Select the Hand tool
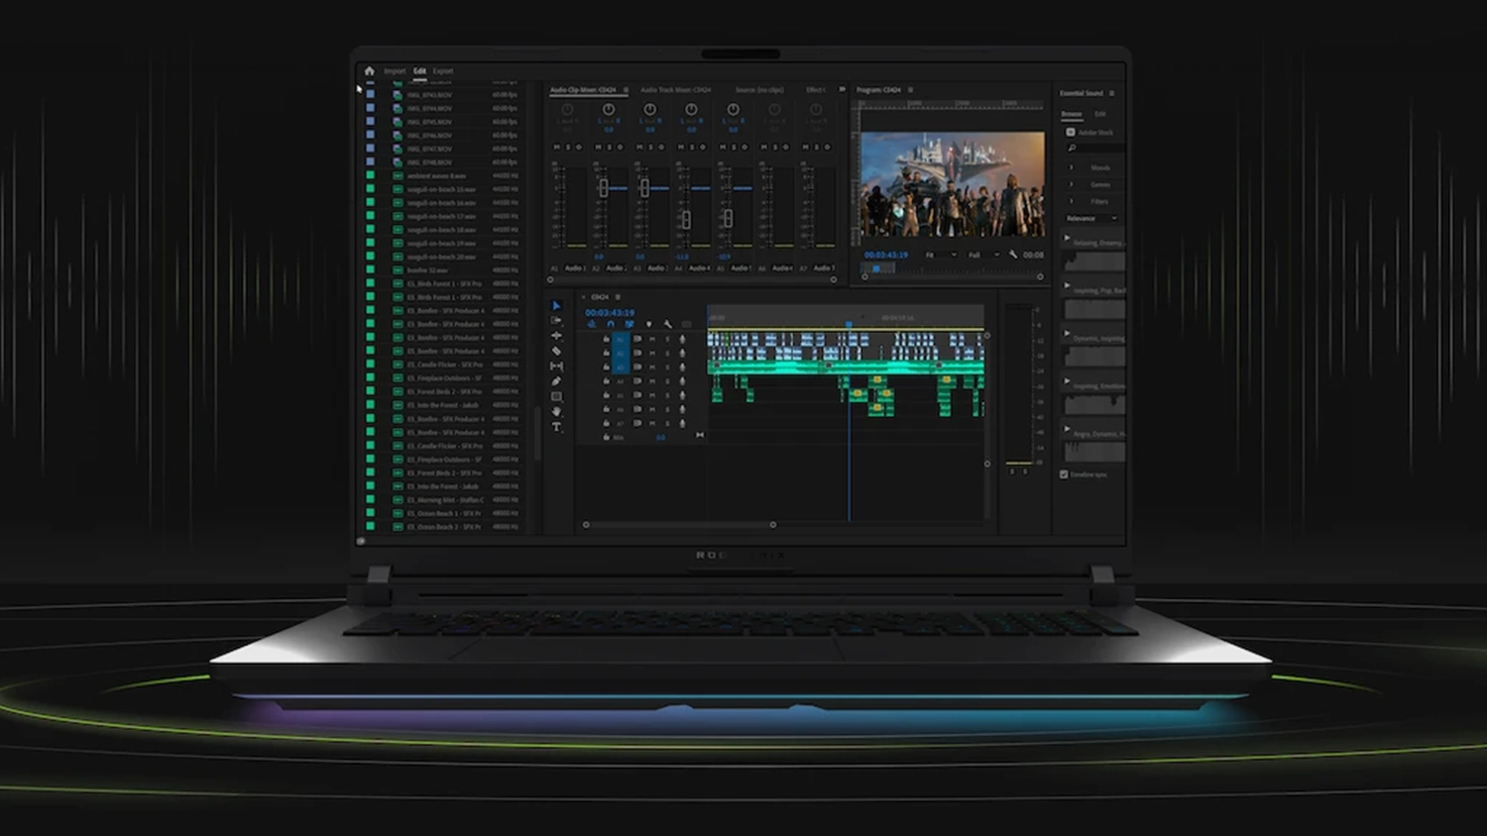The height and width of the screenshot is (836, 1487). coord(556,411)
